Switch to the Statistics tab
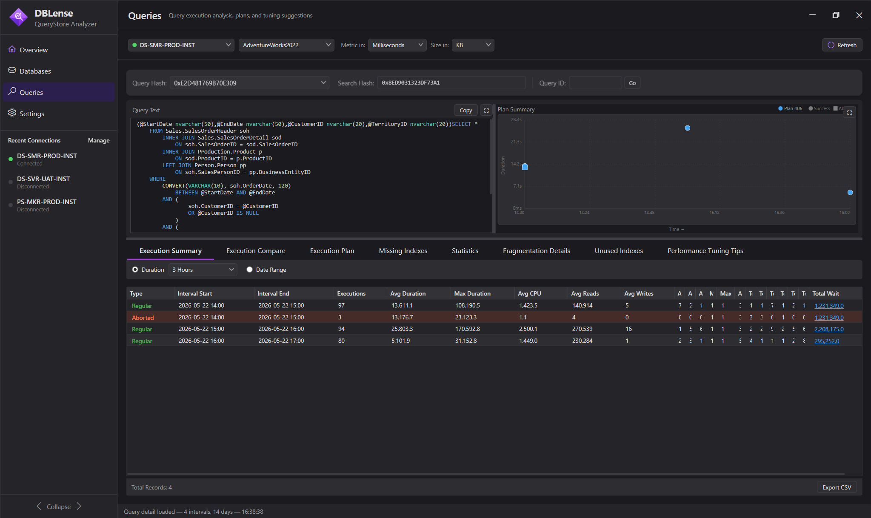The image size is (871, 518). click(465, 251)
